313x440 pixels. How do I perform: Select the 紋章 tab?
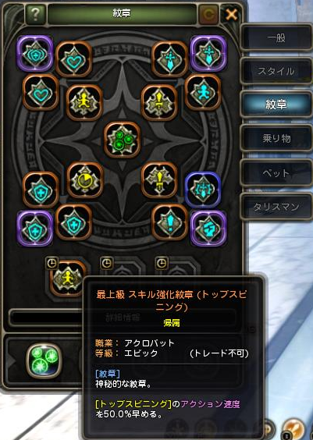(276, 105)
